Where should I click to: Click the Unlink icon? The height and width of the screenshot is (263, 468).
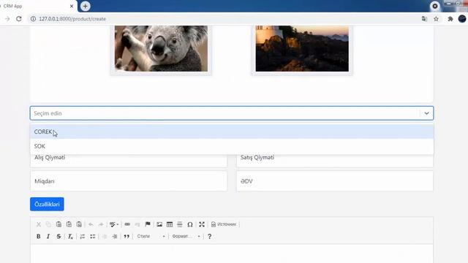coord(137,224)
